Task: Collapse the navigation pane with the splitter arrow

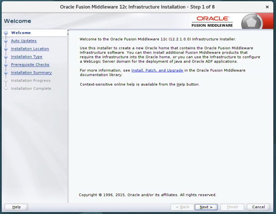Action: click(68, 30)
